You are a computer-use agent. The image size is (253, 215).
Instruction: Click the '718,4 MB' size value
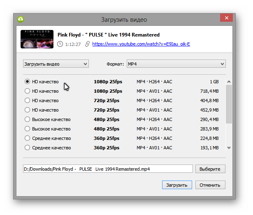[x=209, y=91]
